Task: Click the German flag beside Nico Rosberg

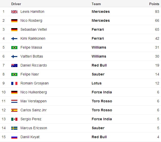Action: coord(14,20)
